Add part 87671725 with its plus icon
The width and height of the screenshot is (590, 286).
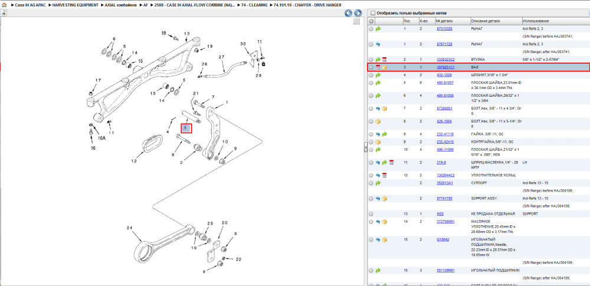pyautogui.click(x=371, y=44)
